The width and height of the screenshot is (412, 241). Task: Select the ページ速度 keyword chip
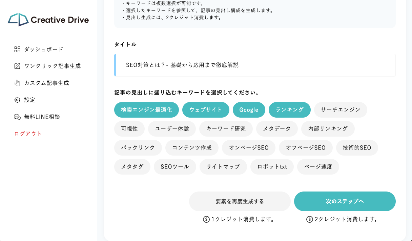318,167
